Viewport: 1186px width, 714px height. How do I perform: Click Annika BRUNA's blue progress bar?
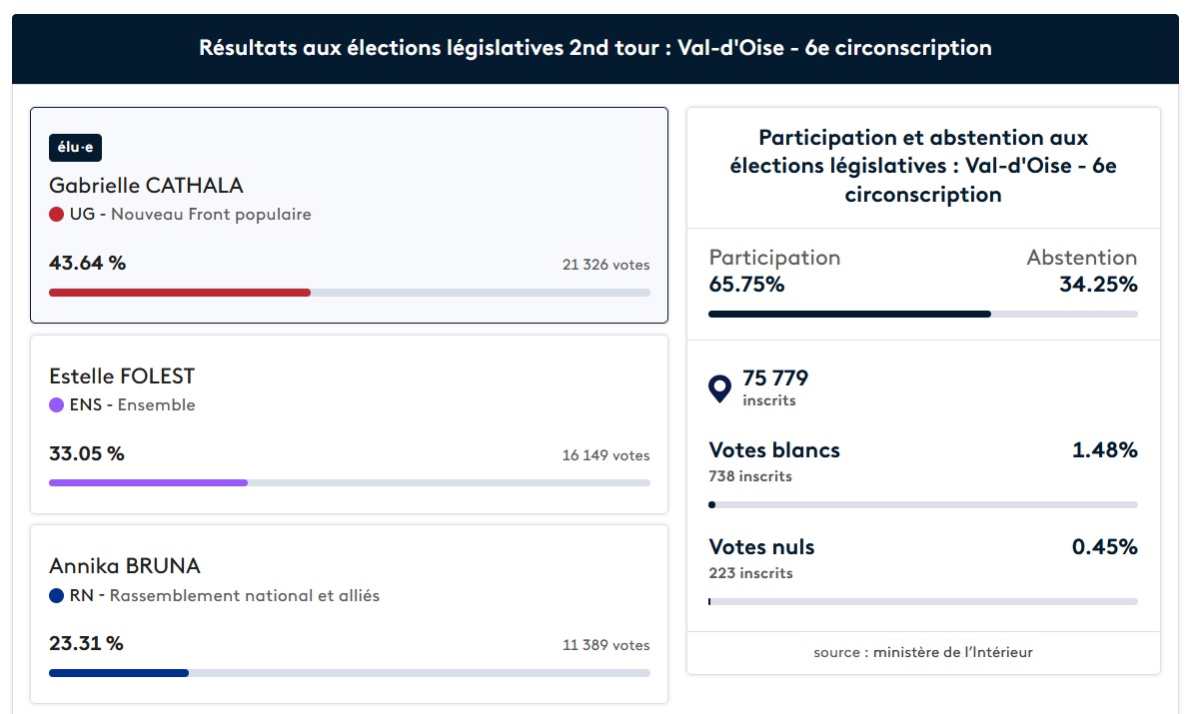[x=119, y=673]
